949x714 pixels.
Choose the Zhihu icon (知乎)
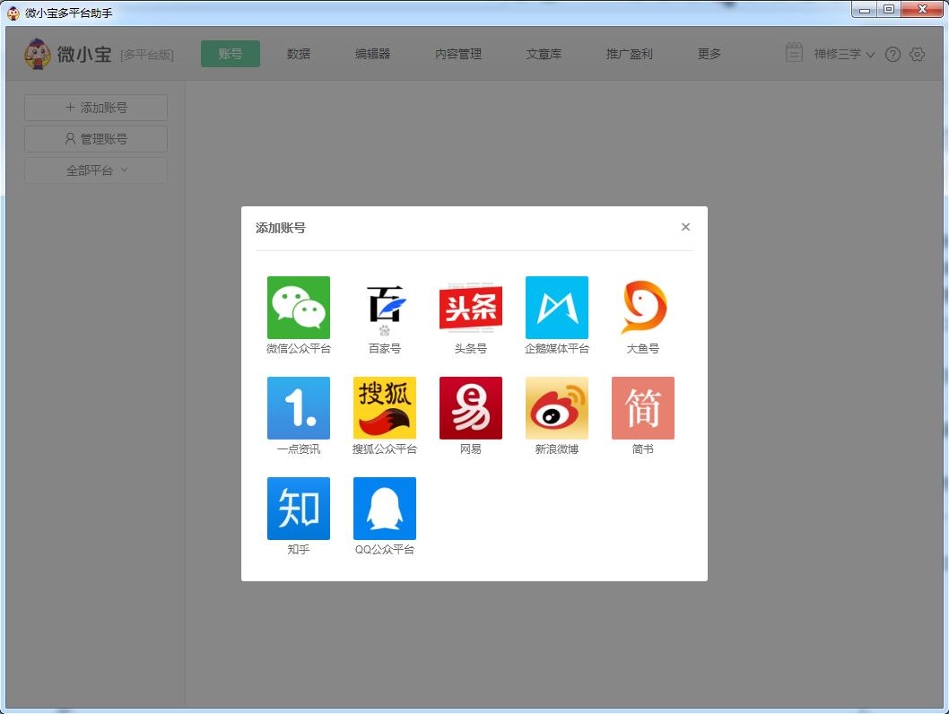299,509
